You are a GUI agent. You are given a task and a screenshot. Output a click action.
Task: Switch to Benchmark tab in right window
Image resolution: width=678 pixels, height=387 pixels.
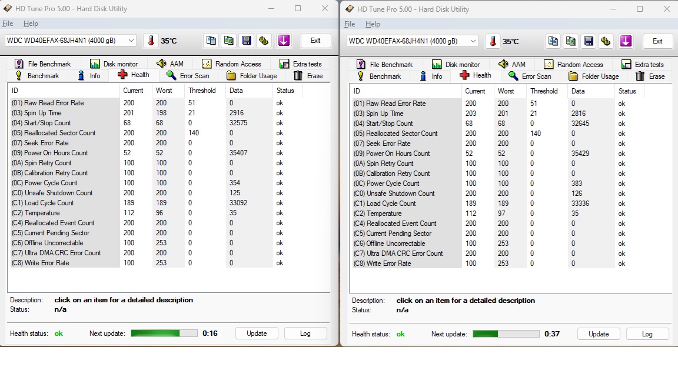[x=379, y=76]
